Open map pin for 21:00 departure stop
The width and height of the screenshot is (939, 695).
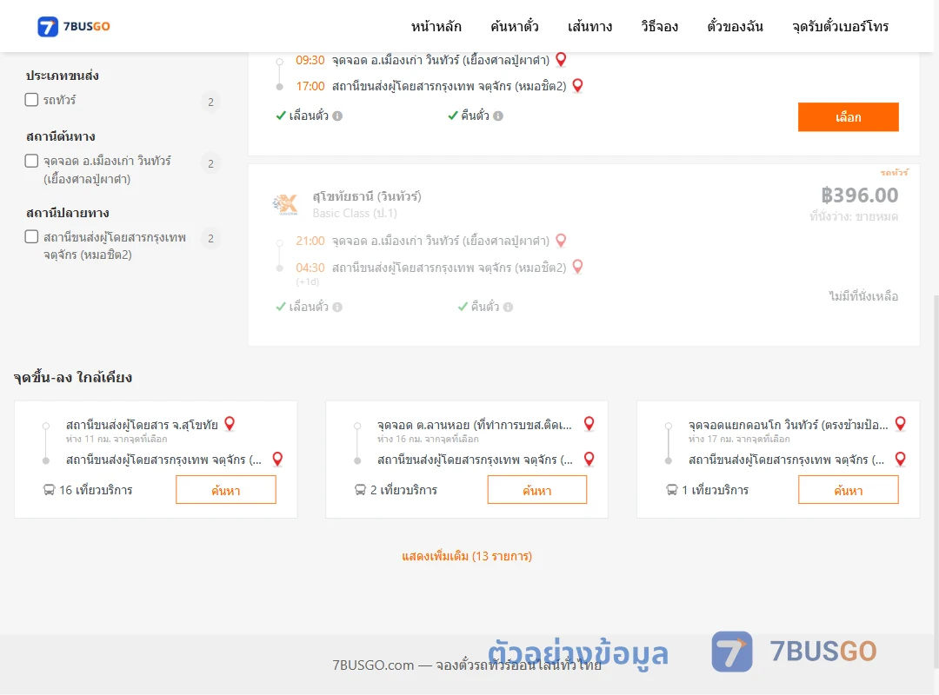click(561, 240)
